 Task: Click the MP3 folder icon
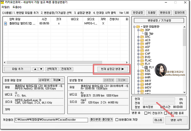pos(142,91)
